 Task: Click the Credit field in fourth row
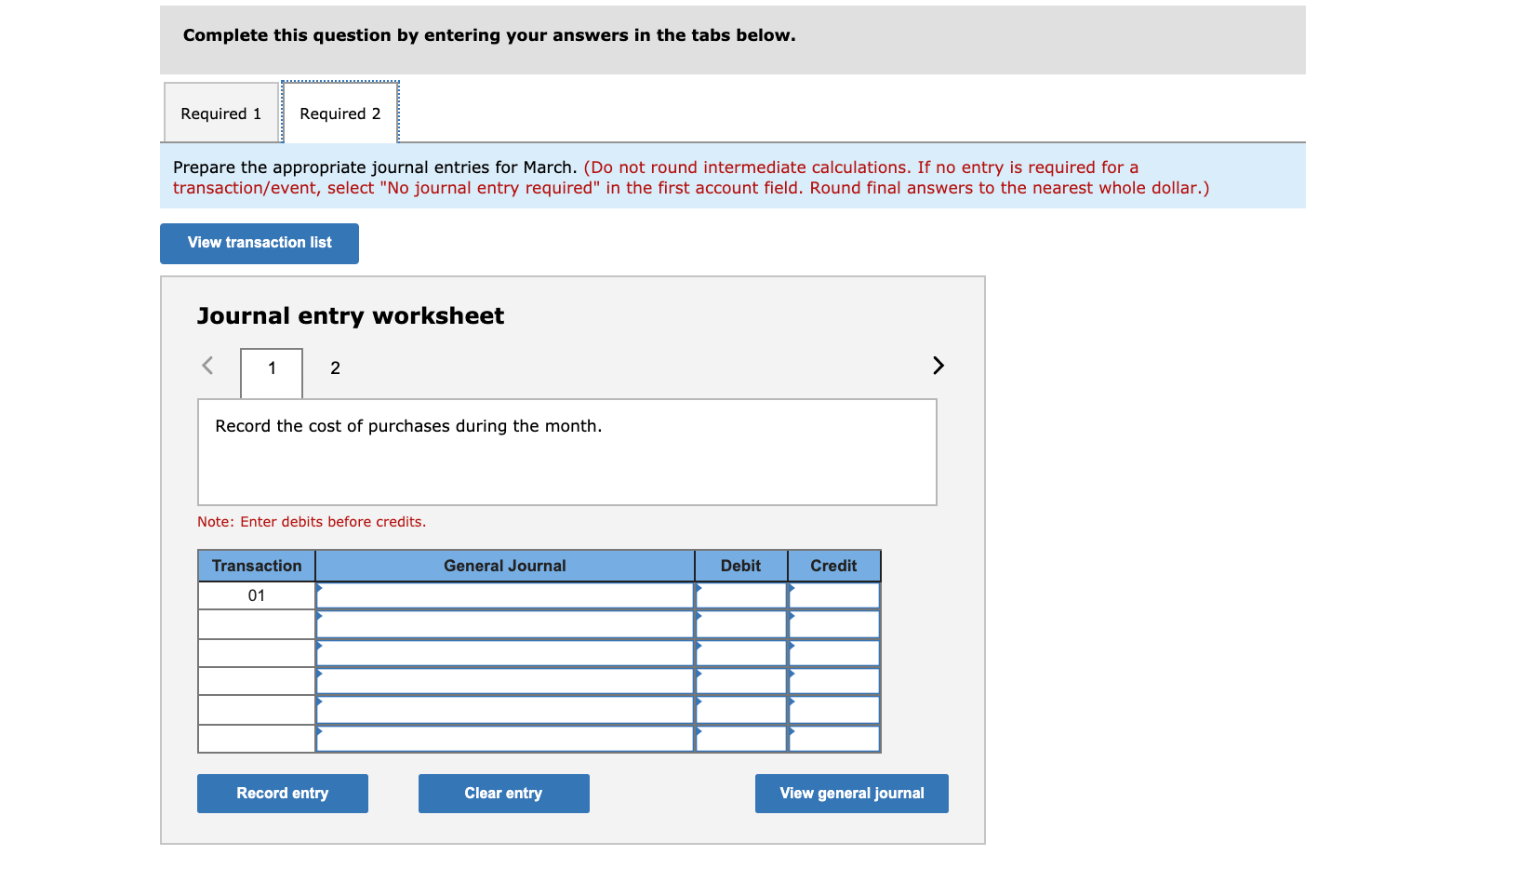click(x=834, y=681)
